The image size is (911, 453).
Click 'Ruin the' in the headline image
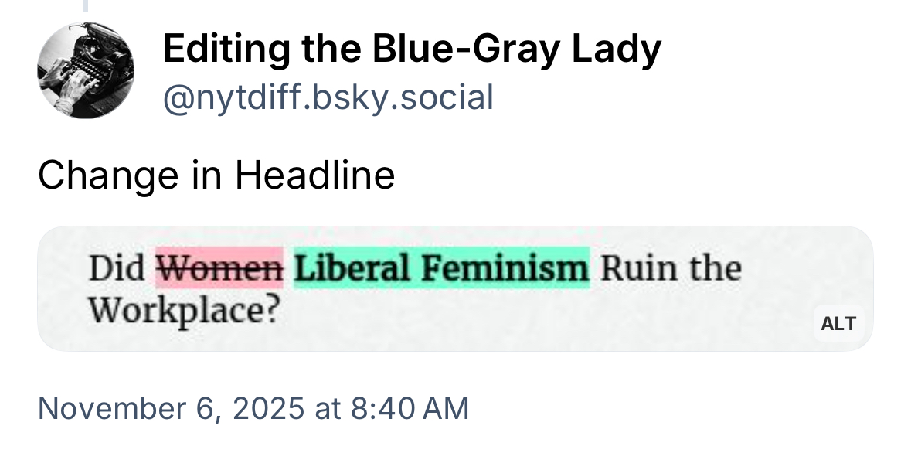[671, 268]
